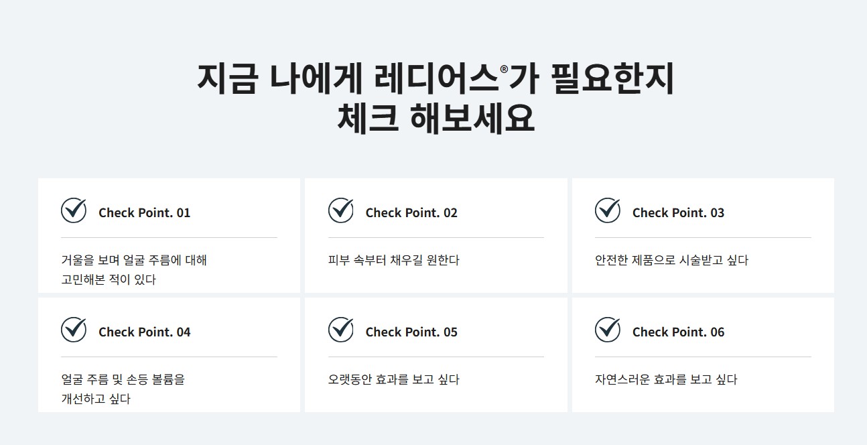Viewport: 867px width, 445px height.
Task: Select the 'Check Point. 03' label
Action: (678, 213)
